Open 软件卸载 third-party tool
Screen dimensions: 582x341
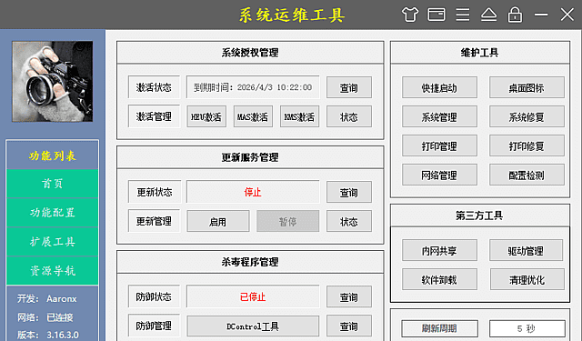point(439,279)
